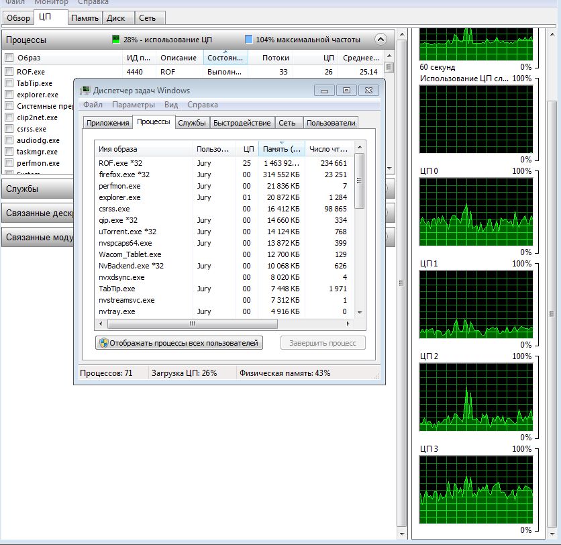The image size is (561, 545).
Task: Click the green CPU usage indicator square
Action: [x=116, y=40]
